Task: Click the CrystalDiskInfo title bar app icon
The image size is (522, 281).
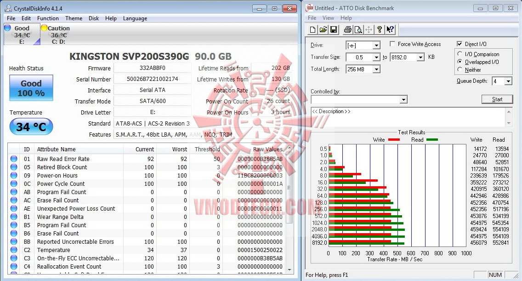Action: 8,8
